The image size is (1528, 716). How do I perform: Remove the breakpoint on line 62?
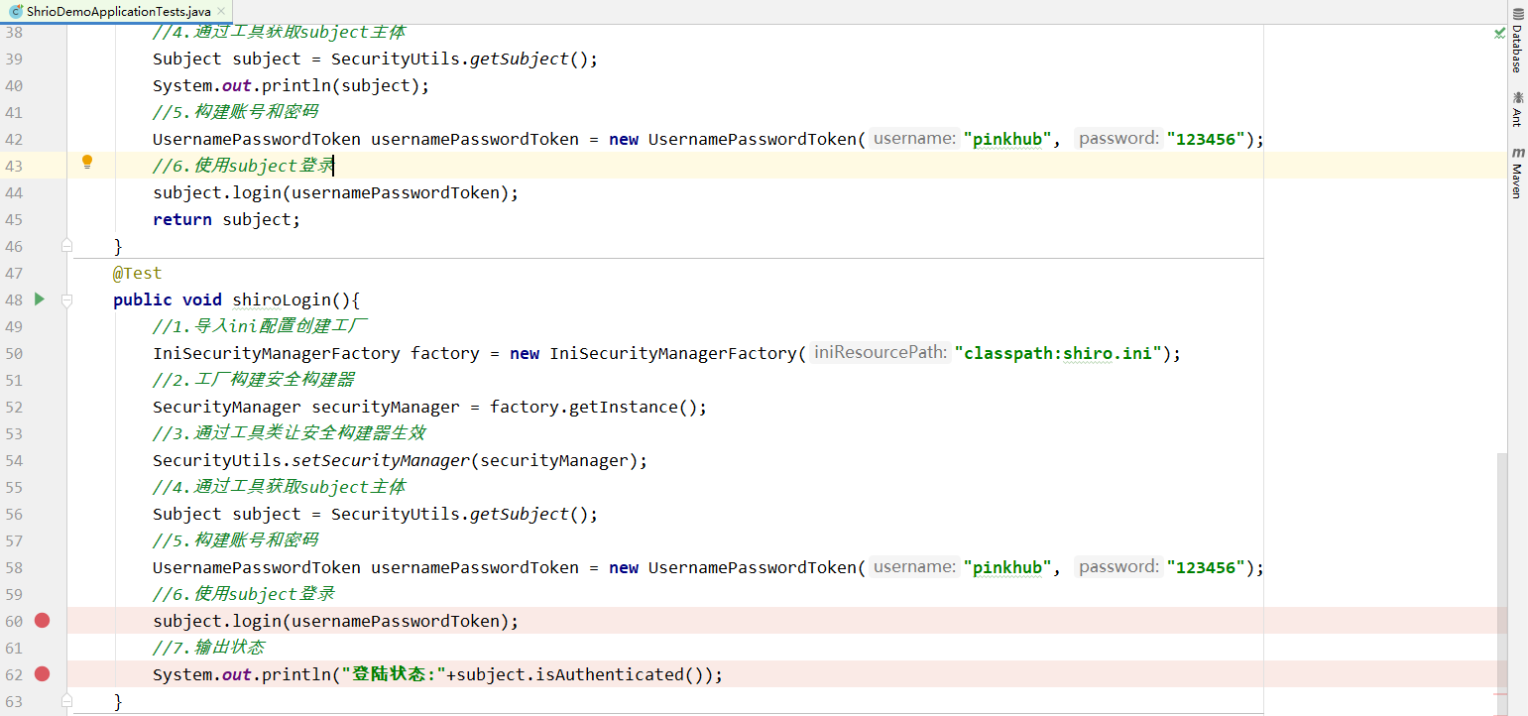point(42,673)
